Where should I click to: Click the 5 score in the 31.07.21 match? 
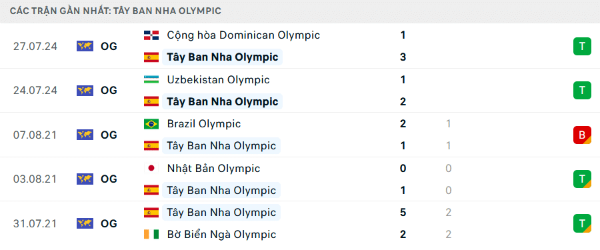[403, 213]
